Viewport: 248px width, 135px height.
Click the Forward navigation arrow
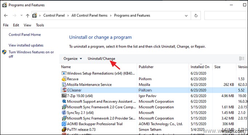click(15, 16)
